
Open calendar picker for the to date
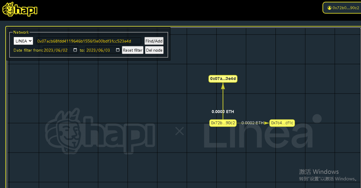118,50
